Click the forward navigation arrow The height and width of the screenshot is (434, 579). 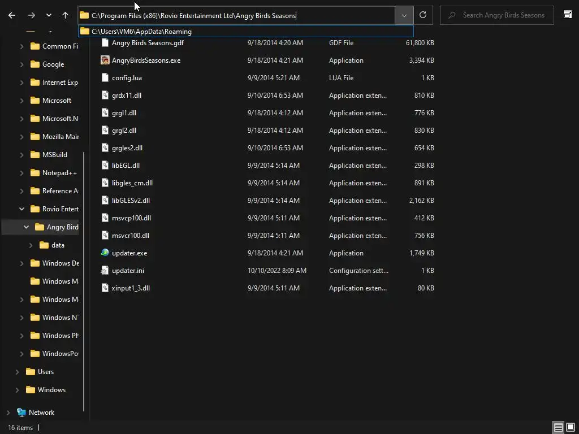(32, 15)
